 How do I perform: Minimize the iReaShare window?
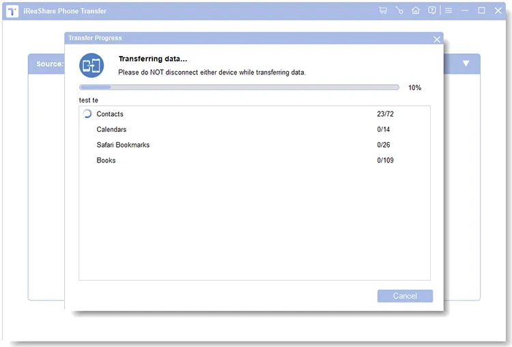465,10
